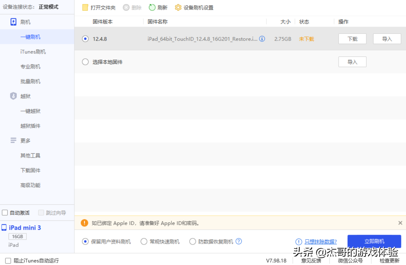Open help beside 防数据恢复刷机 option
The width and height of the screenshot is (406, 265).
click(239, 241)
